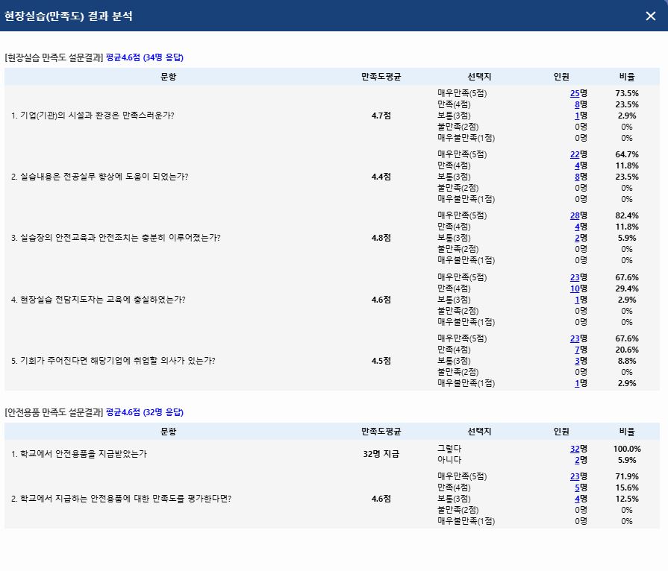Close the 현장실습(만족도) 결과 분석 dialog
Viewport: 668px width, 571px height.
pyautogui.click(x=651, y=16)
